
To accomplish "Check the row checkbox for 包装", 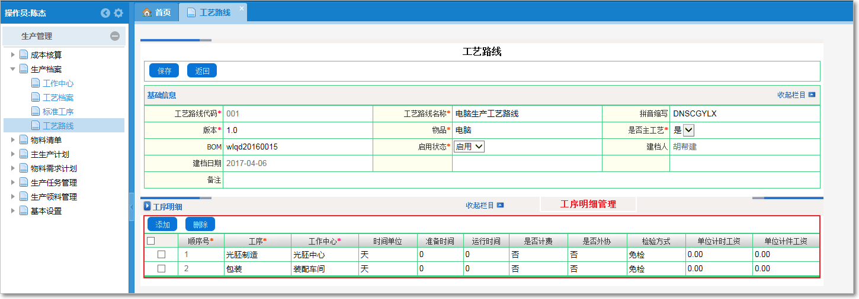I will click(x=161, y=269).
